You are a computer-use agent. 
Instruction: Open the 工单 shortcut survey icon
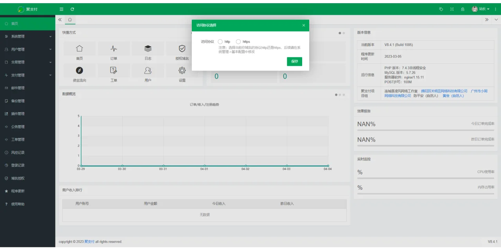tap(114, 70)
